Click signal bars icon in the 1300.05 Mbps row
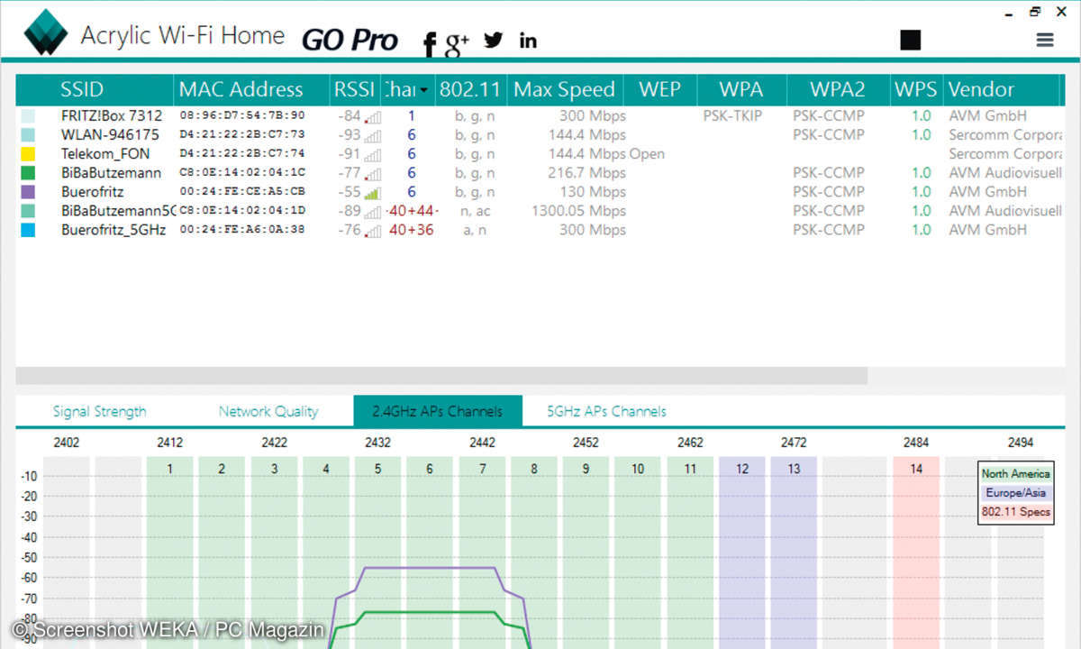The height and width of the screenshot is (649, 1081). [372, 211]
